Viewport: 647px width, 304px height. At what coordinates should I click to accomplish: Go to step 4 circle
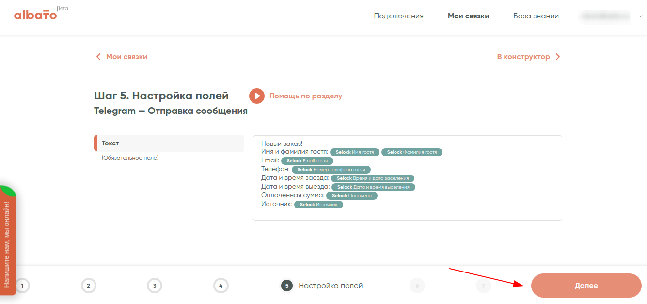point(221,286)
